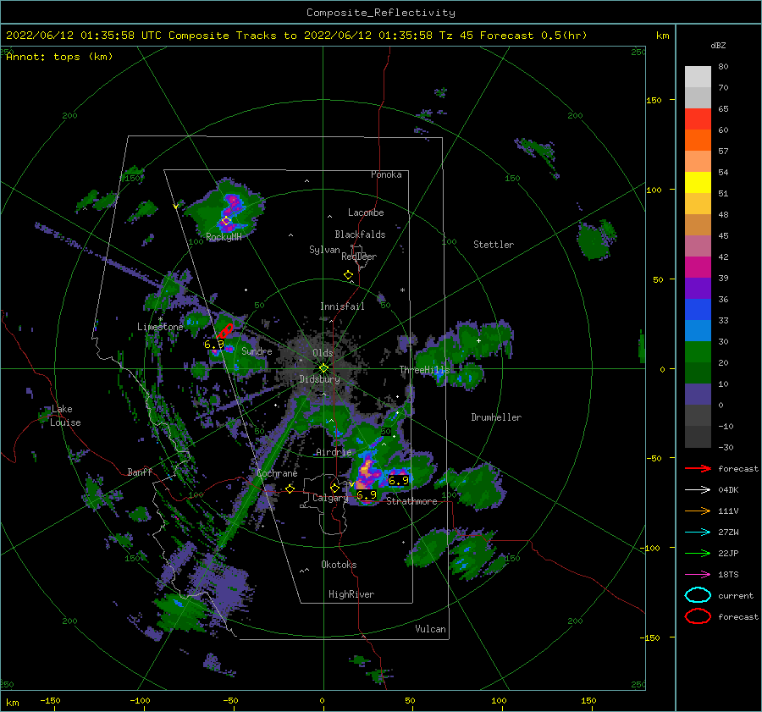
Task: Click the 80 value on dBZ scale
Action: click(723, 67)
